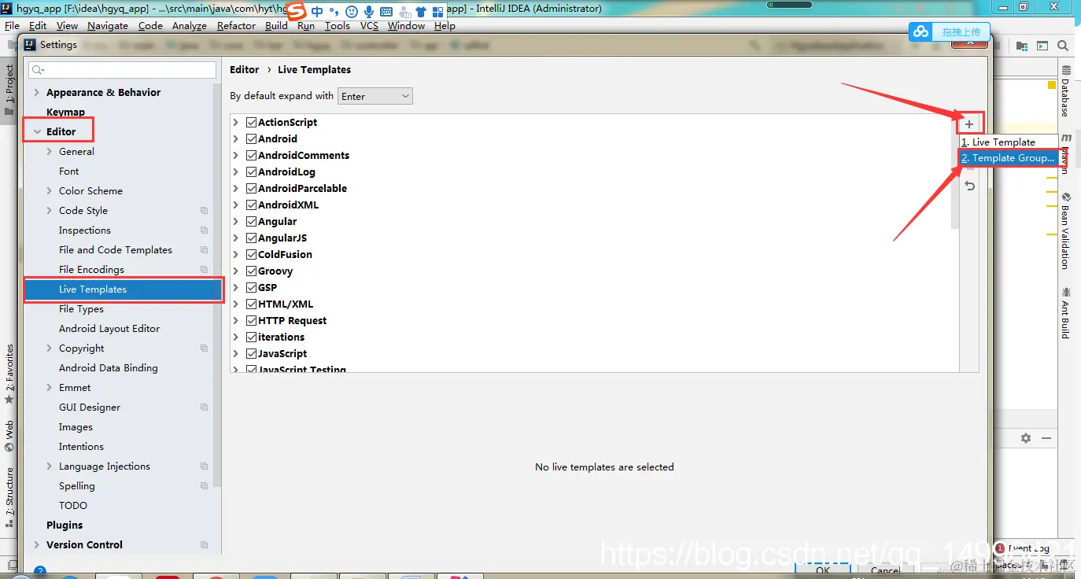Expand the Language Injections node arrow
The height and width of the screenshot is (579, 1081).
point(50,466)
